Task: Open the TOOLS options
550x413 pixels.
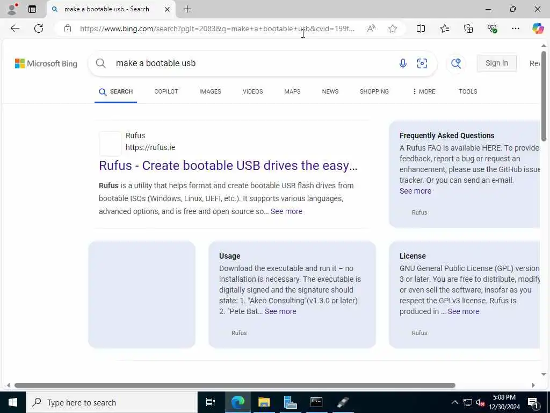Action: [468, 91]
